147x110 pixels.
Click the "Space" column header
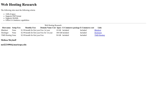59,28
